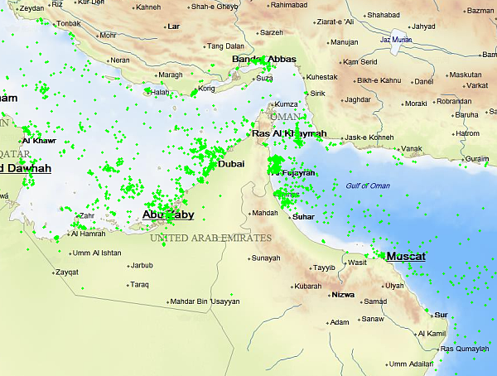The width and height of the screenshot is (497, 376).
Task: Click the Jask-e Kohneh town marker
Action: 342,138
